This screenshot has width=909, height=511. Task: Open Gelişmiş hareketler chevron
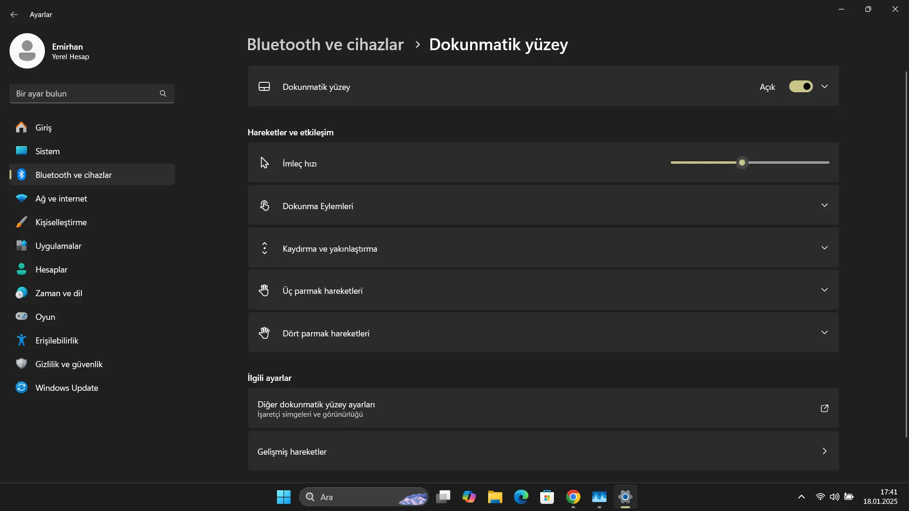click(x=824, y=451)
